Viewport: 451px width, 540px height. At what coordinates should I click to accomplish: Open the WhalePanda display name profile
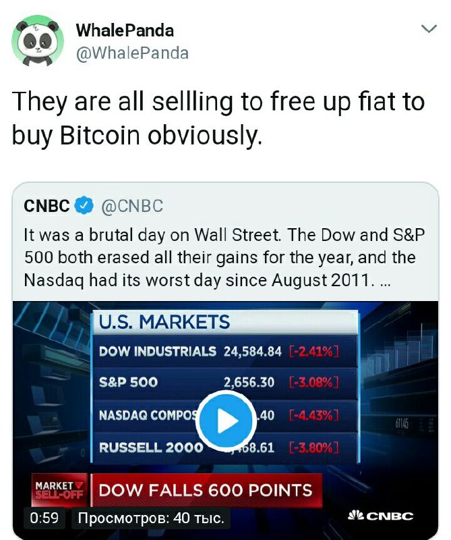pos(125,30)
